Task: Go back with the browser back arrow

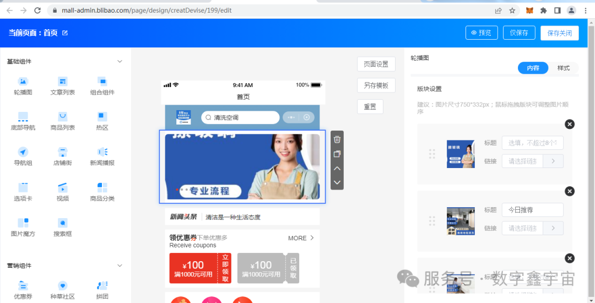Action: (x=9, y=10)
